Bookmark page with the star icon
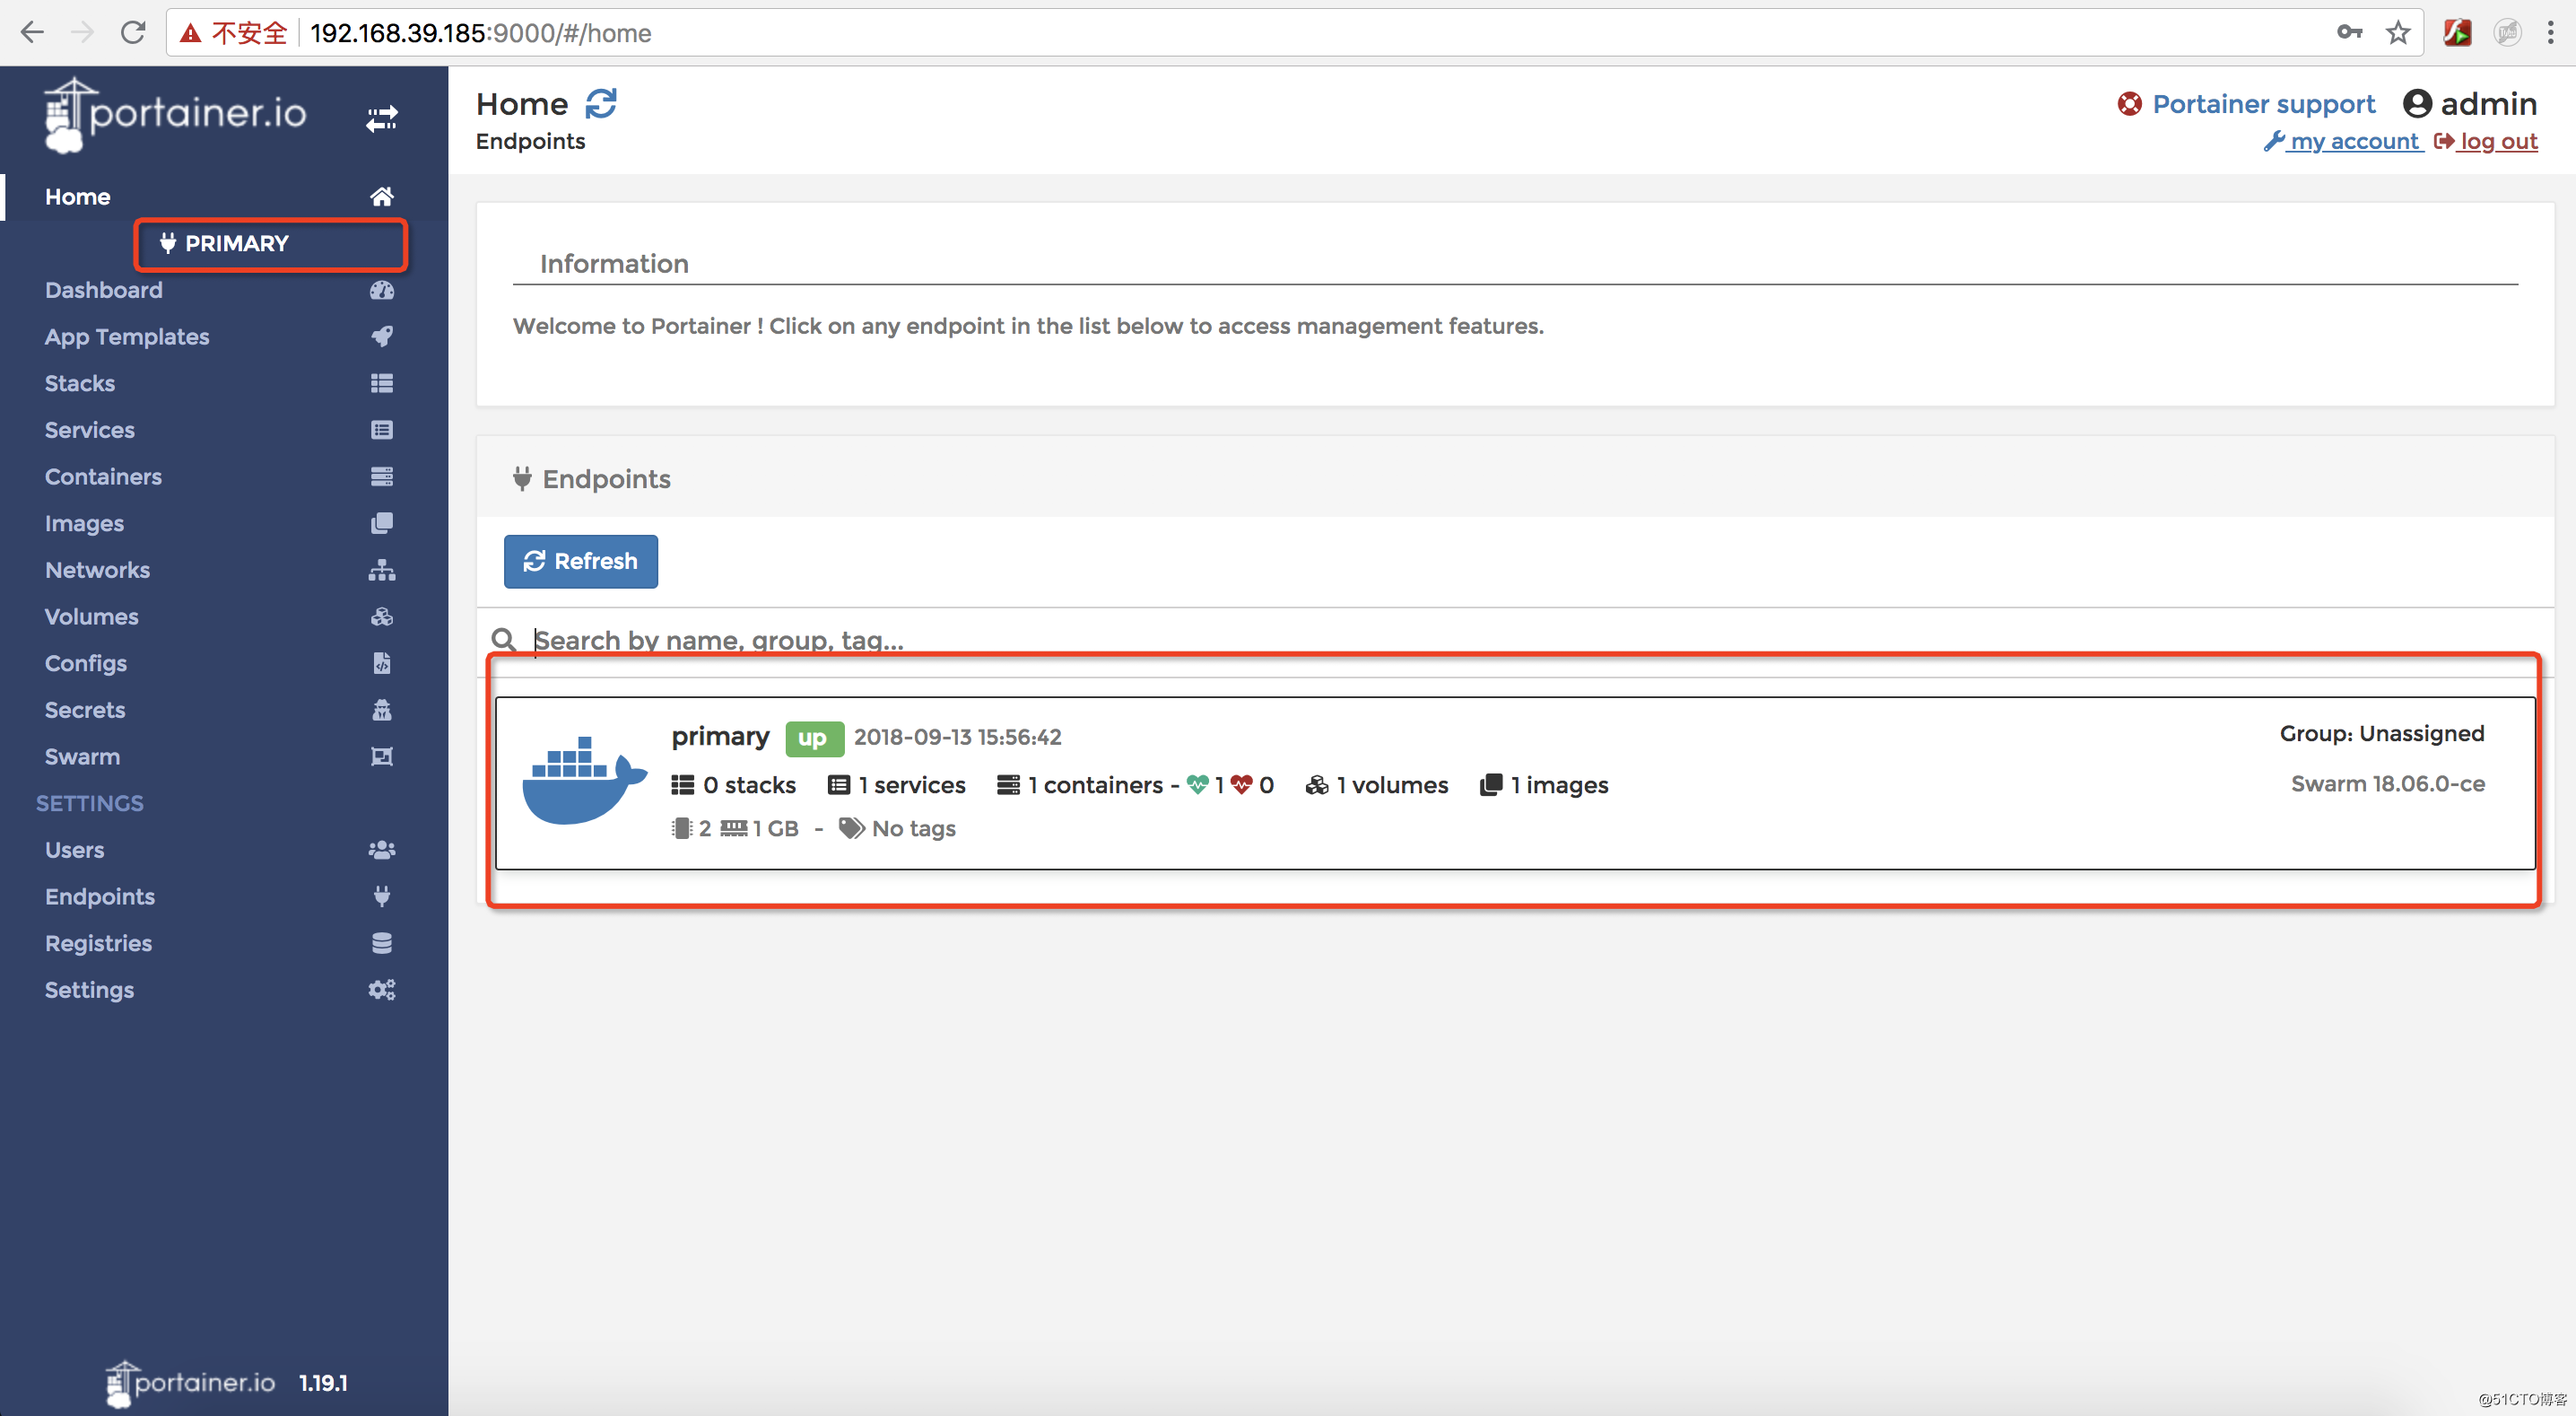The width and height of the screenshot is (2576, 1416). pos(2397,33)
